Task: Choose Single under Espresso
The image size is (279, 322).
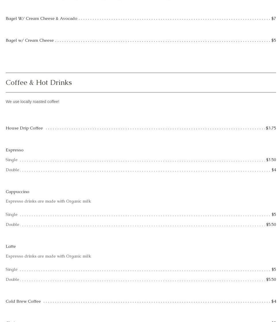Action: point(12,160)
